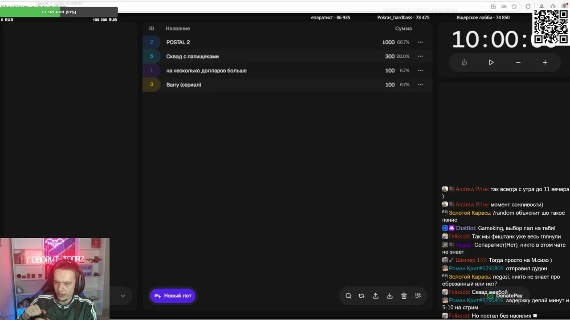Reset the auction timer
This screenshot has height=320, width=570.
(x=464, y=63)
